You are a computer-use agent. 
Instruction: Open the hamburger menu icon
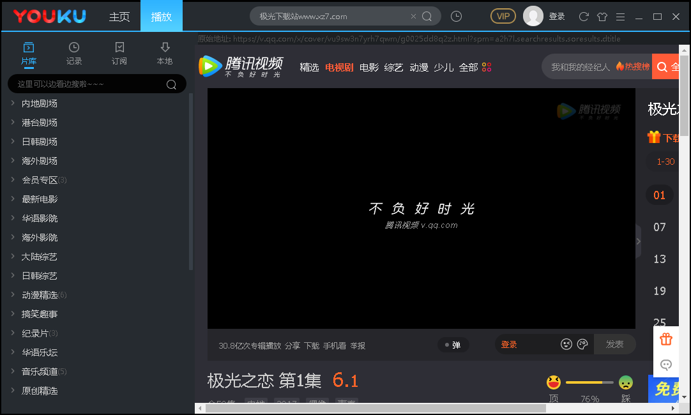click(621, 17)
